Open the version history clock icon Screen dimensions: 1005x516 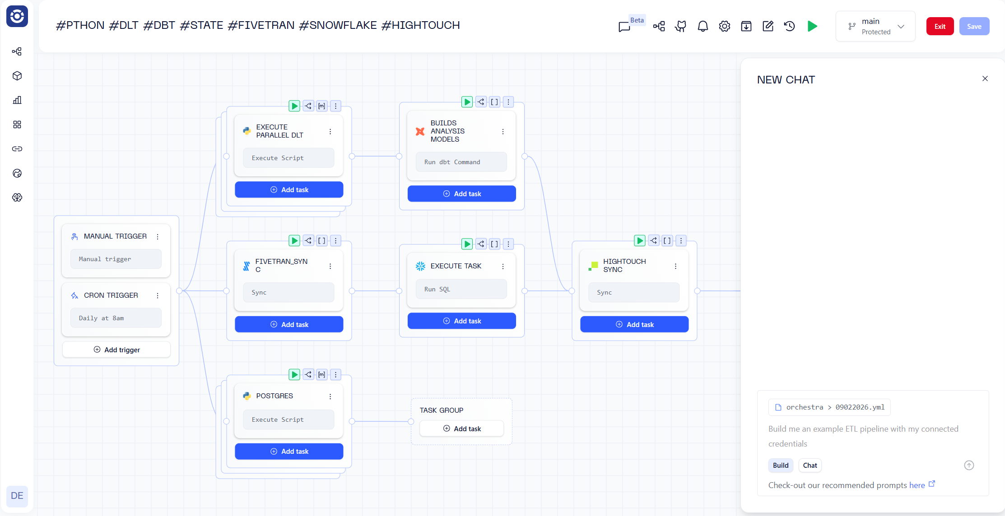pyautogui.click(x=790, y=26)
